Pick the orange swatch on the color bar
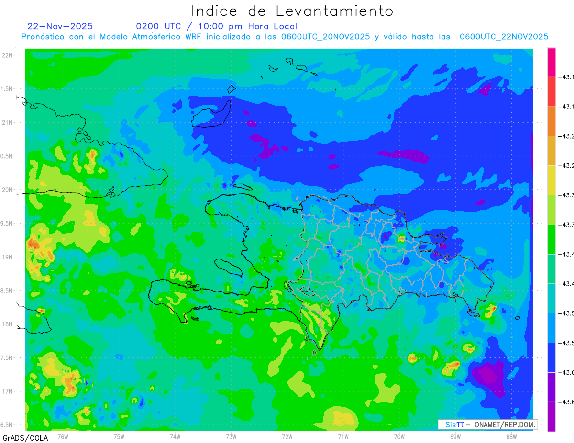The height and width of the screenshot is (443, 574). [552, 121]
